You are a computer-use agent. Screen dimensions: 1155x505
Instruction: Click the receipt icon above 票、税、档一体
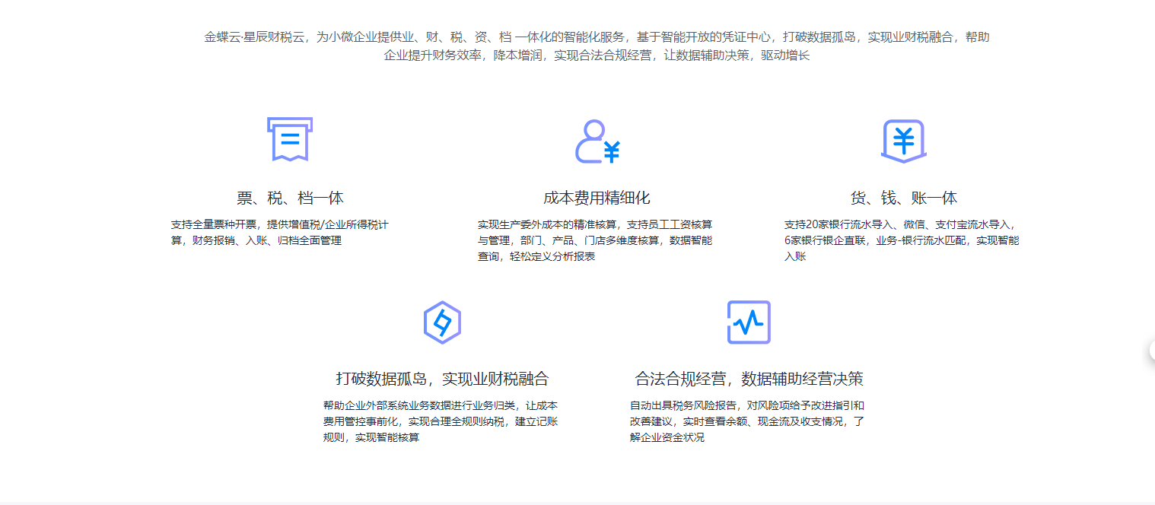click(289, 139)
